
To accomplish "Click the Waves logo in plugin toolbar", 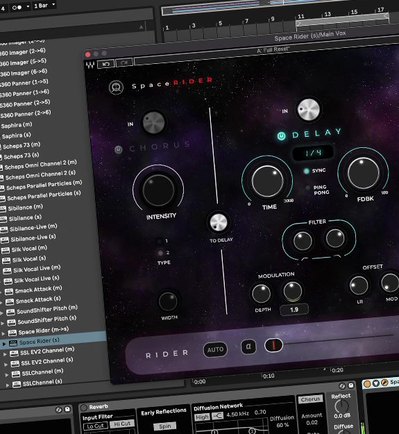I will pos(90,65).
